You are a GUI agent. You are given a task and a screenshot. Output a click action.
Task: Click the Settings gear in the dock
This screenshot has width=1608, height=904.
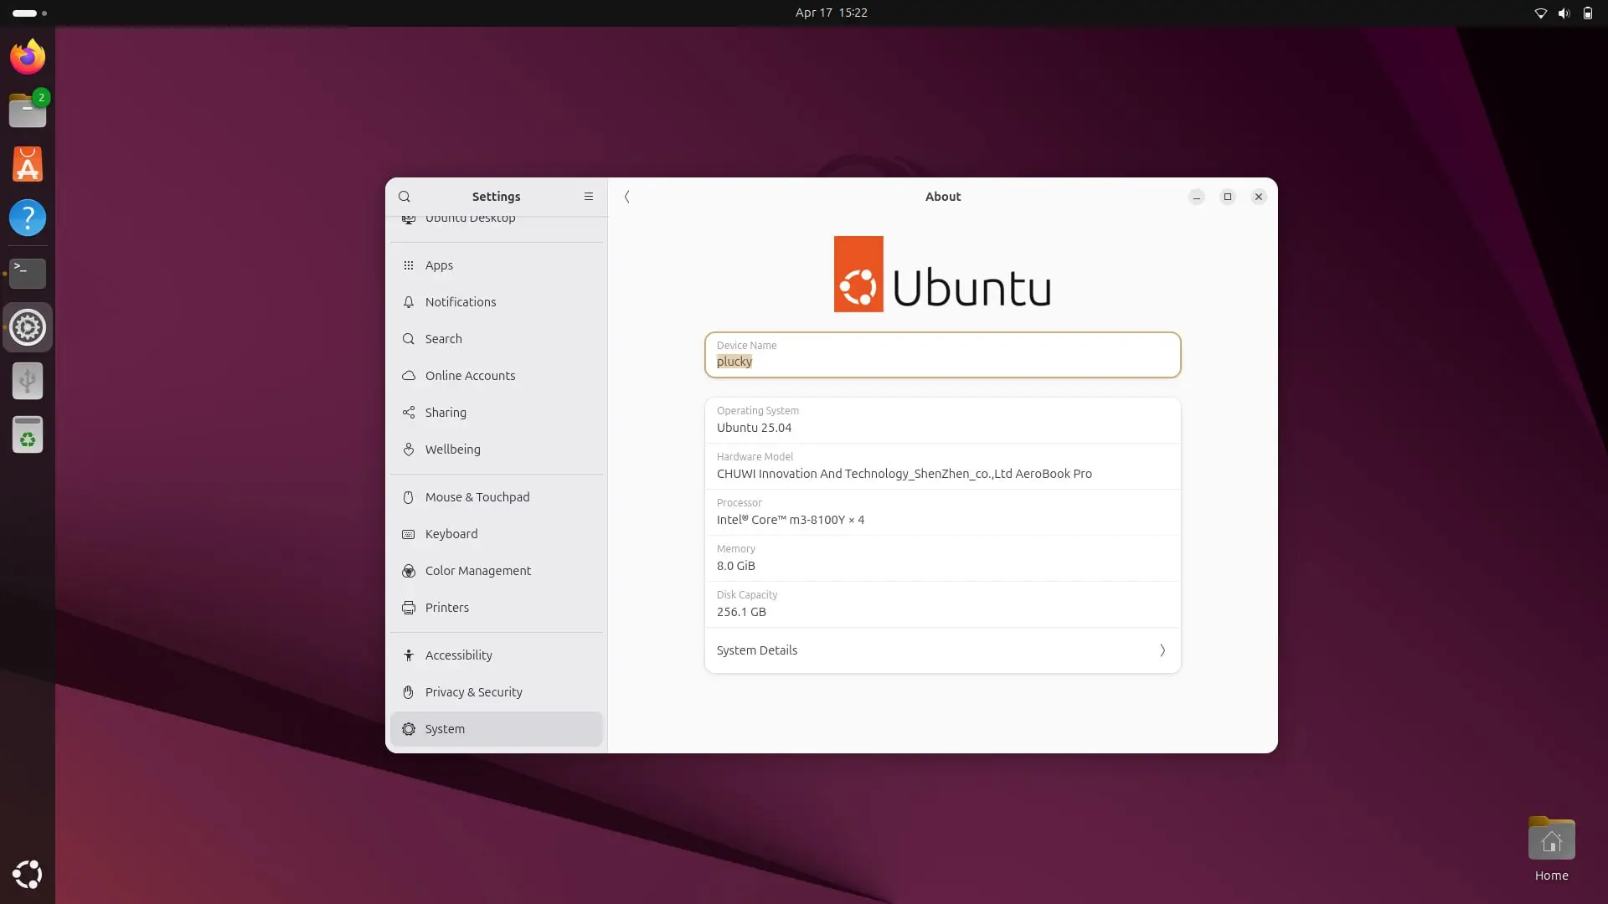click(x=28, y=327)
